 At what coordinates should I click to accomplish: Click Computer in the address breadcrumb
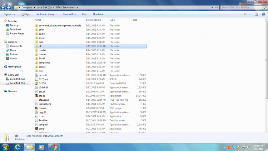(27, 8)
